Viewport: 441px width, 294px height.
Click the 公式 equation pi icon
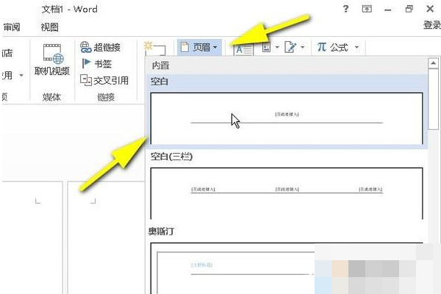[322, 47]
